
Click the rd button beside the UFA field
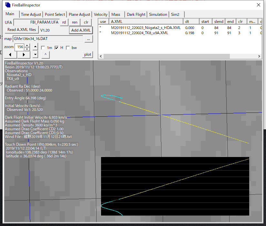pyautogui.click(x=64, y=22)
